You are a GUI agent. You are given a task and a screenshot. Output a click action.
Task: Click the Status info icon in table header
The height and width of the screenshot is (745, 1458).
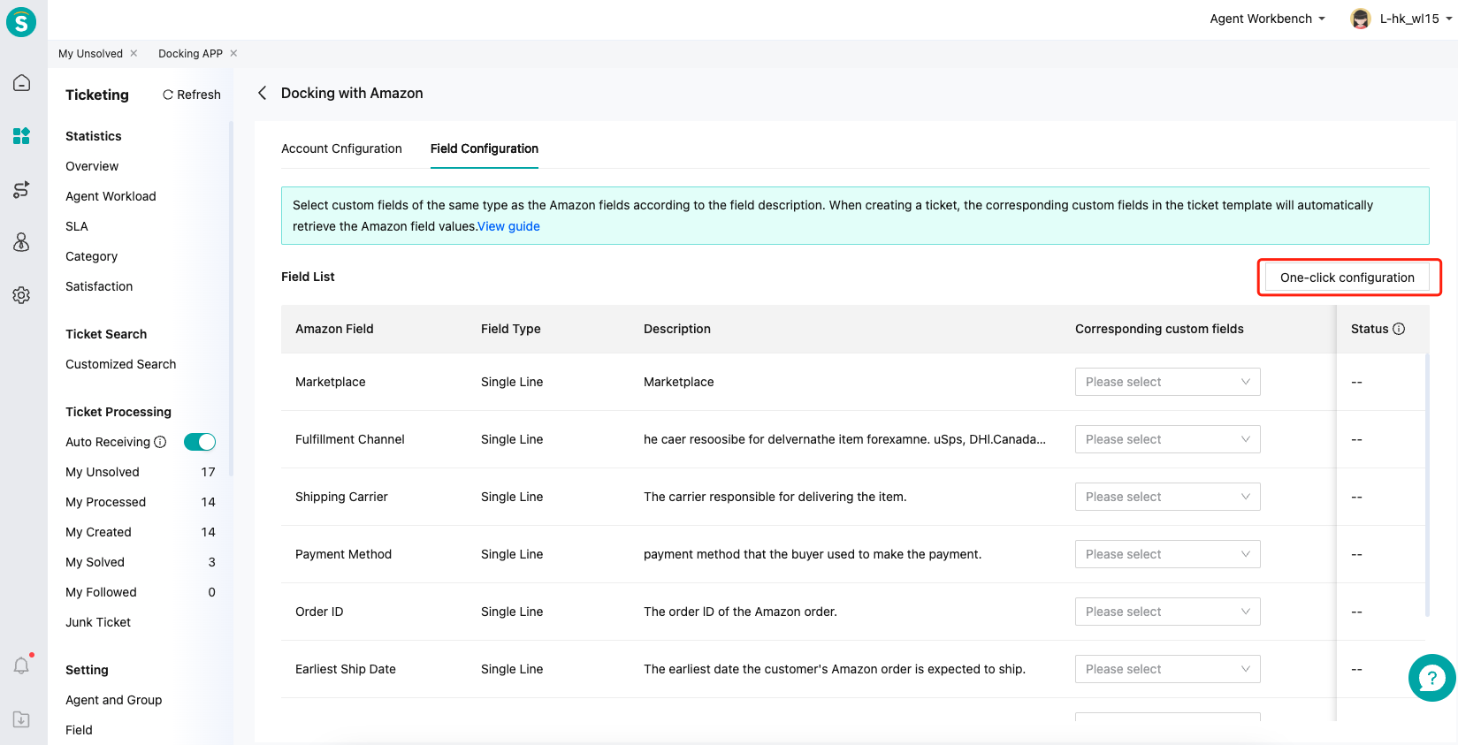point(1399,329)
